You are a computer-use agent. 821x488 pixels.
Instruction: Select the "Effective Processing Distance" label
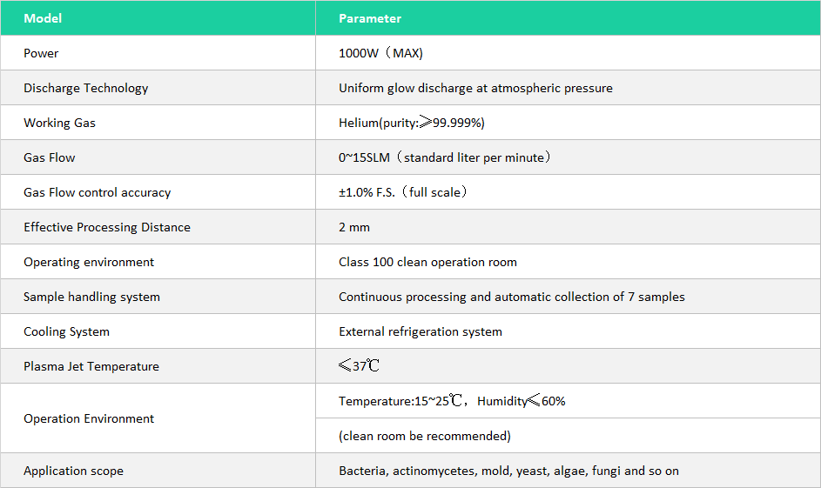point(106,227)
